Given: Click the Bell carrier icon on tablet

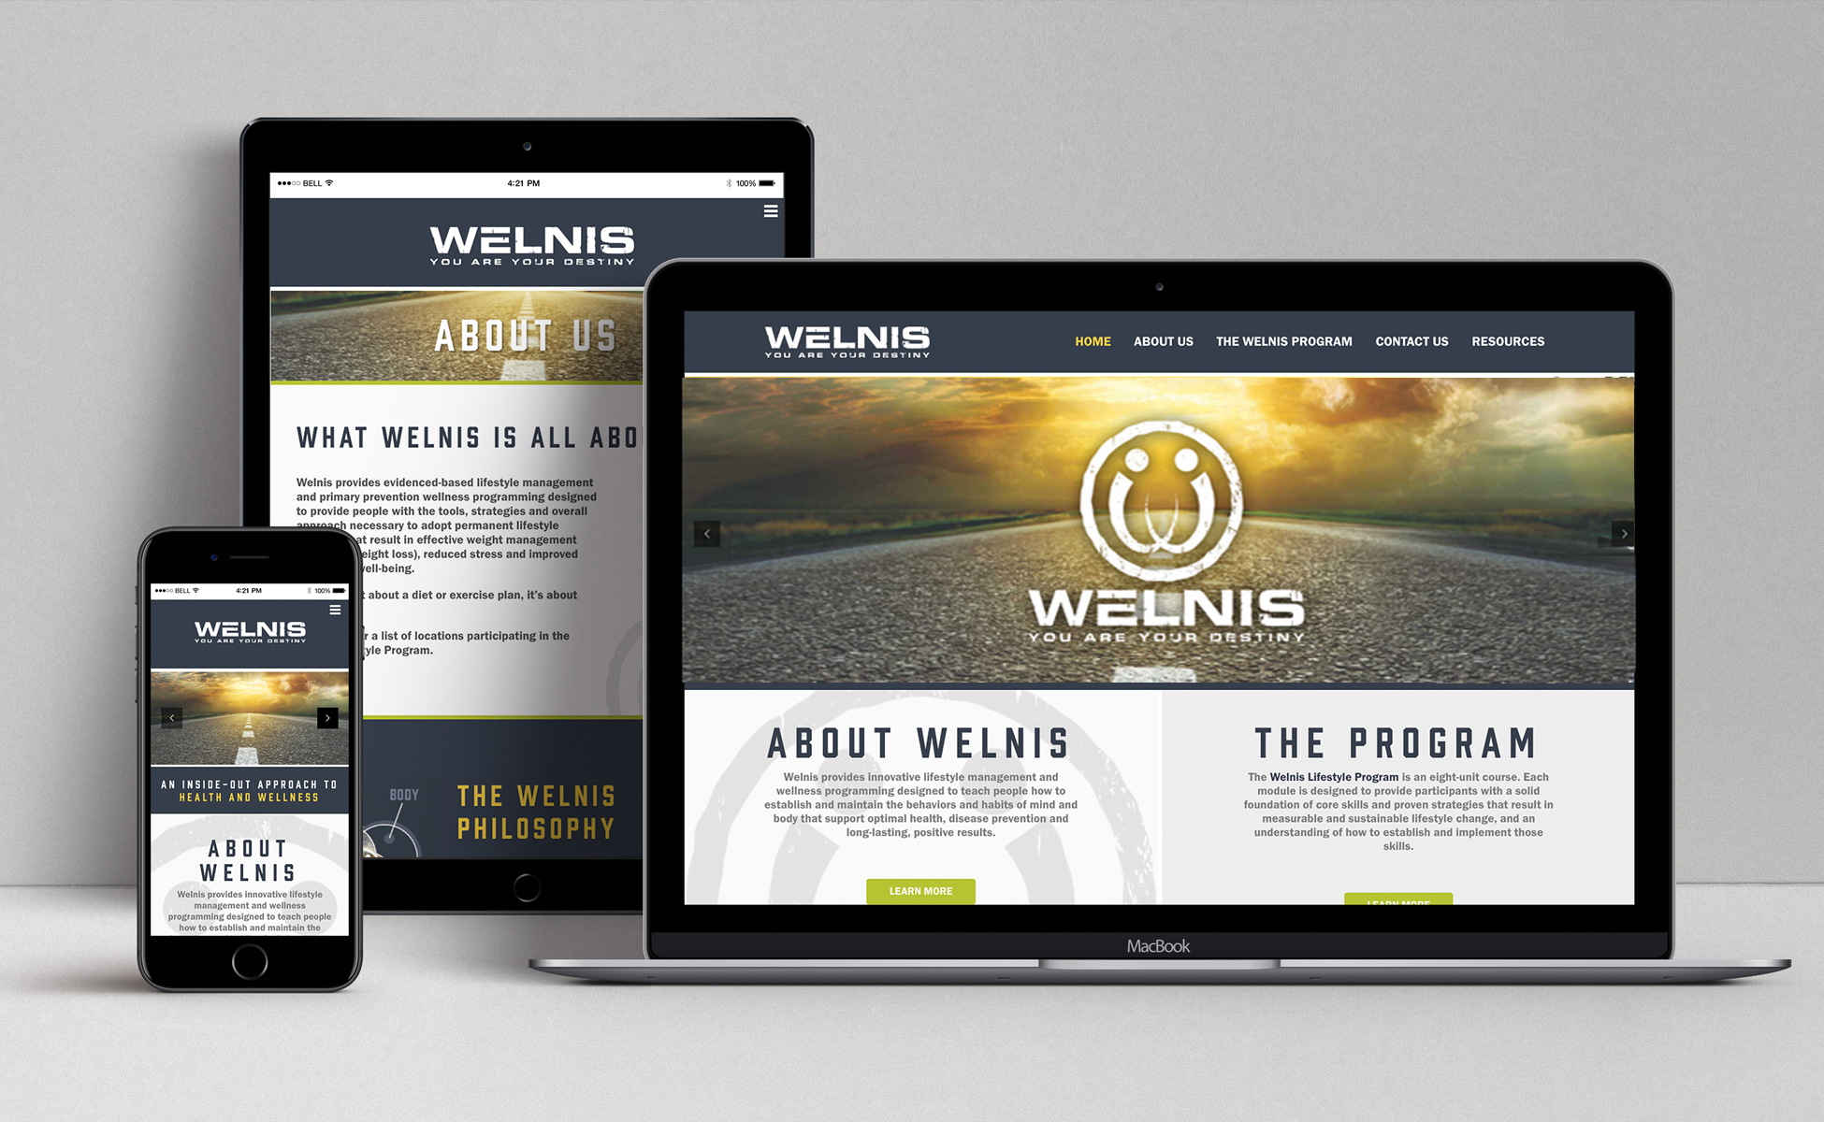Looking at the screenshot, I should click(293, 192).
